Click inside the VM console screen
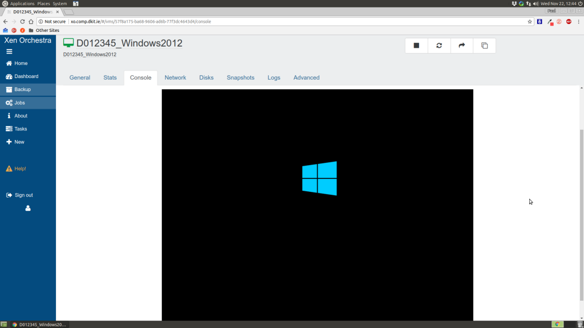Screen dimensions: 584x328 pyautogui.click(x=317, y=204)
